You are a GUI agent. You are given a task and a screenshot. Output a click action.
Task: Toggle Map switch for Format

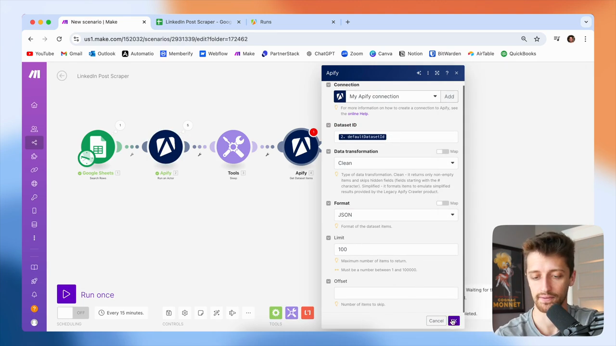(x=442, y=203)
